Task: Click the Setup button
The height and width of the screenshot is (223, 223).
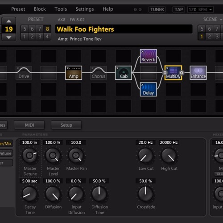Action: coord(66,125)
